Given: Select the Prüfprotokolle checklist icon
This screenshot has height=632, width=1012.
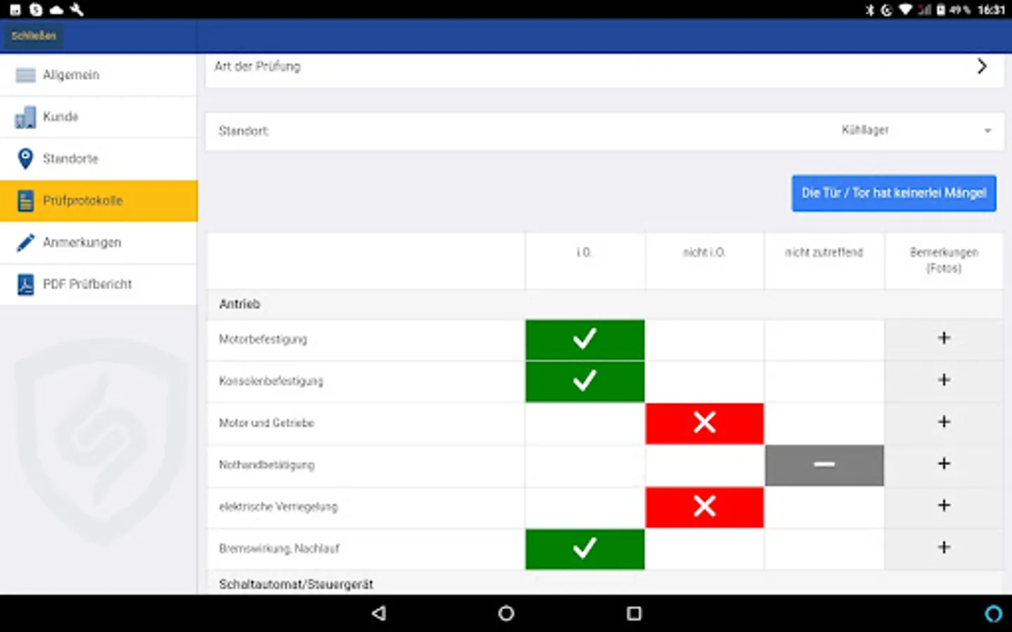Looking at the screenshot, I should pyautogui.click(x=25, y=201).
